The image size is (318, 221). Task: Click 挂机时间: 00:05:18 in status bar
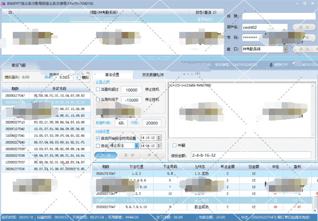(x=17, y=217)
